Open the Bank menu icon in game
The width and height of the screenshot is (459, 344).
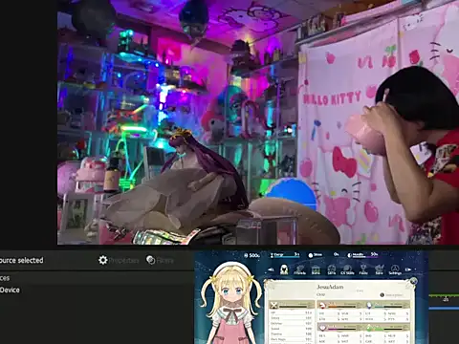point(316,269)
